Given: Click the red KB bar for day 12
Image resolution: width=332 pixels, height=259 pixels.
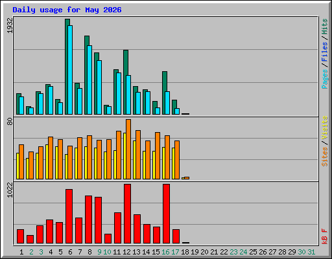Looking at the screenshot, I should (128, 214).
